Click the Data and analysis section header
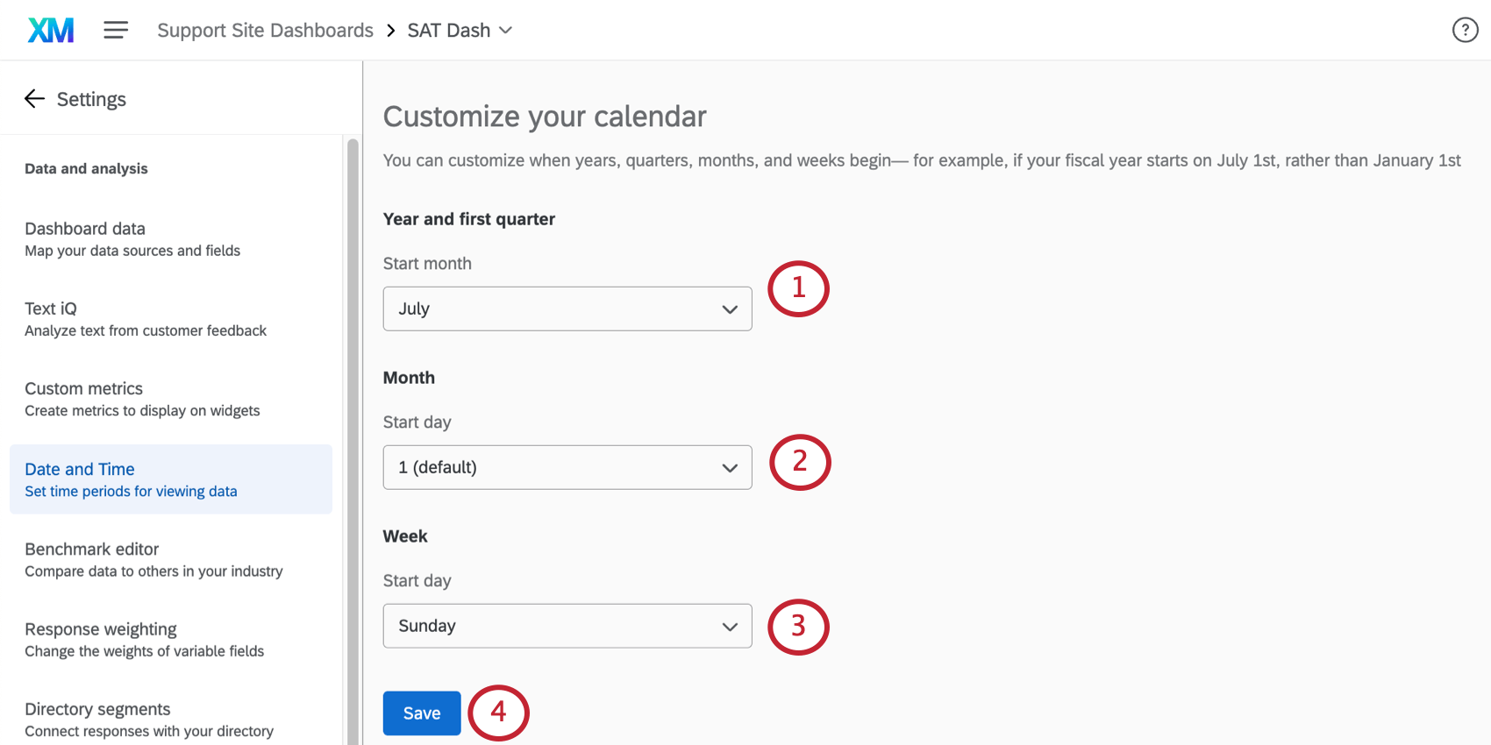The width and height of the screenshot is (1491, 745). click(86, 168)
